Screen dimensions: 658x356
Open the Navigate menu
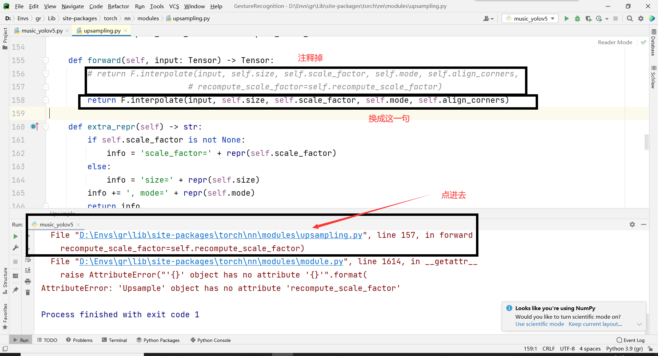[x=73, y=6]
